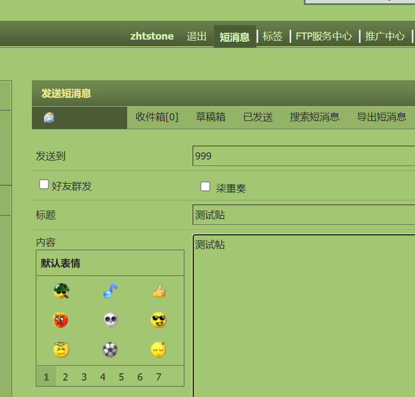415x397 pixels.
Task: Click into the 内容 message text area
Action: coord(304,316)
